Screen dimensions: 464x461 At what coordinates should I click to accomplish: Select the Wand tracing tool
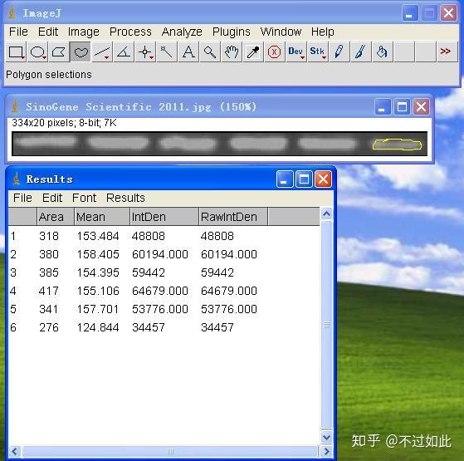pyautogui.click(x=167, y=52)
